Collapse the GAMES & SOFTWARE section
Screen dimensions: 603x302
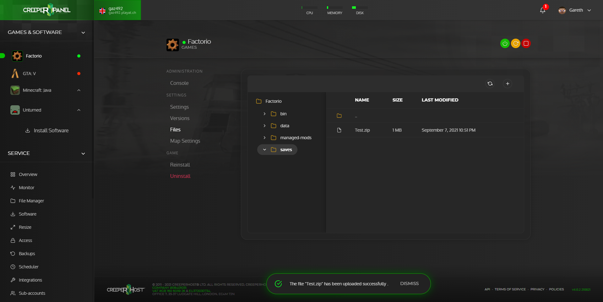[x=83, y=32]
